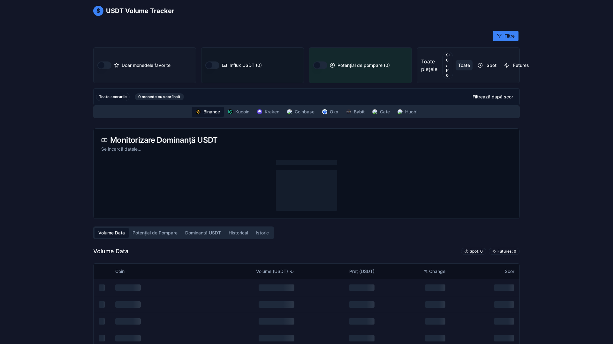Switch to the Volume Data tab

click(x=111, y=233)
